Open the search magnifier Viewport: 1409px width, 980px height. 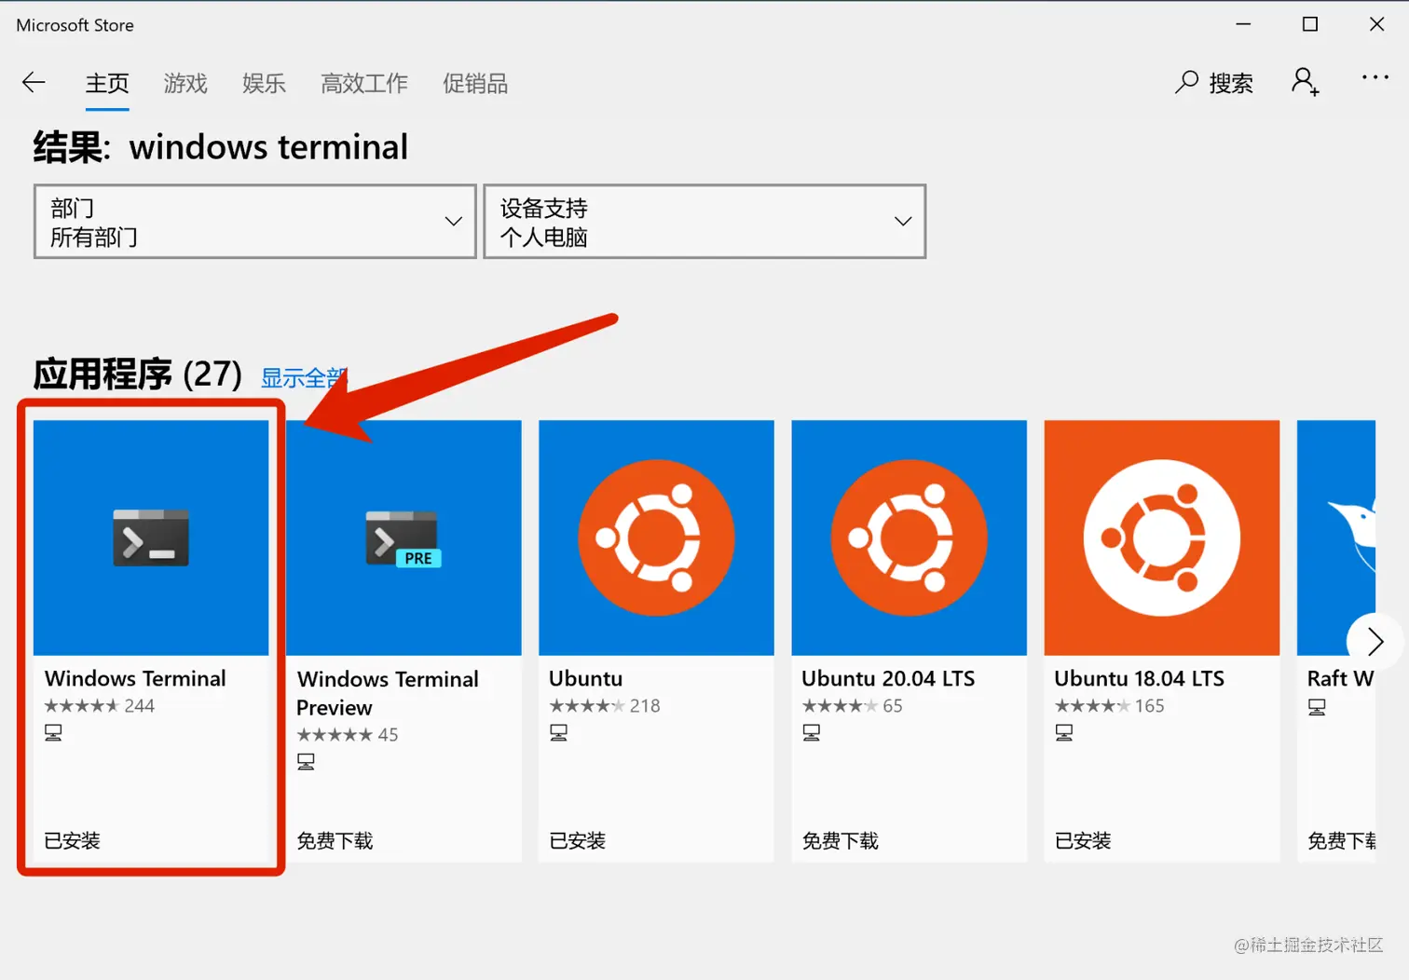click(1186, 83)
